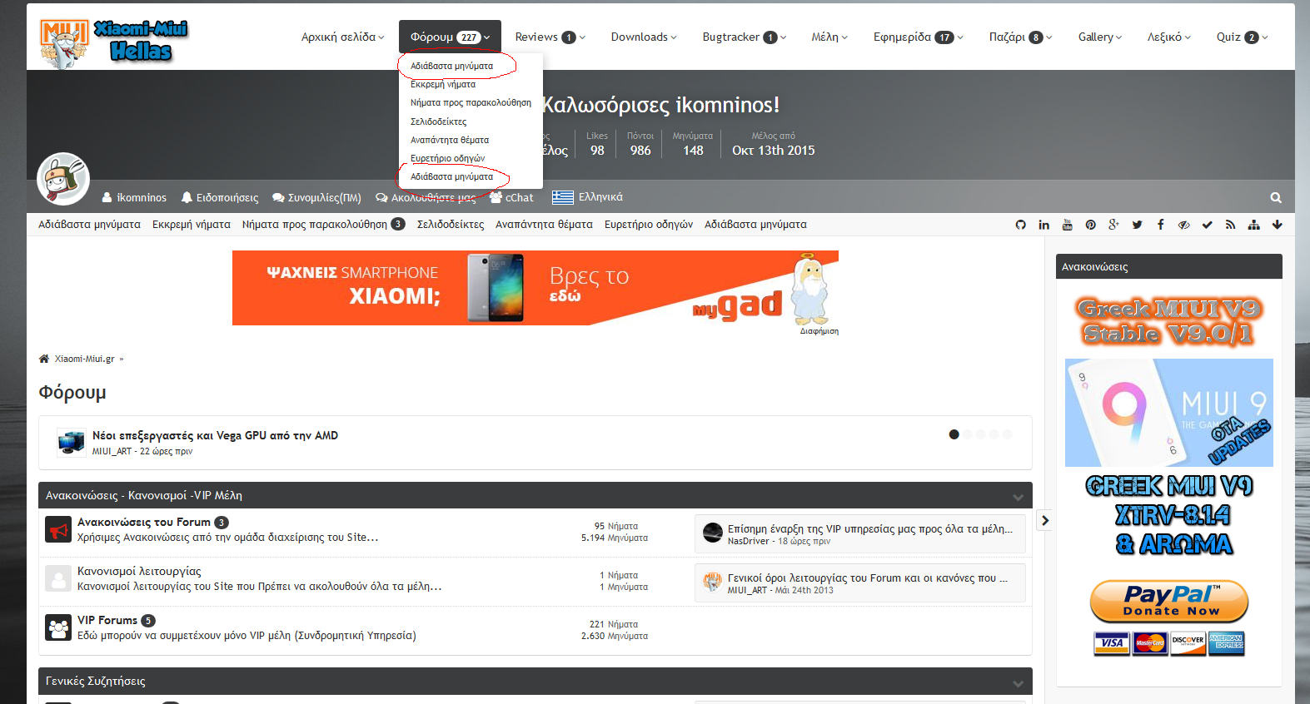This screenshot has width=1310, height=704.
Task: Open the Ανακοινώσεις του Forum link
Action: 143,522
